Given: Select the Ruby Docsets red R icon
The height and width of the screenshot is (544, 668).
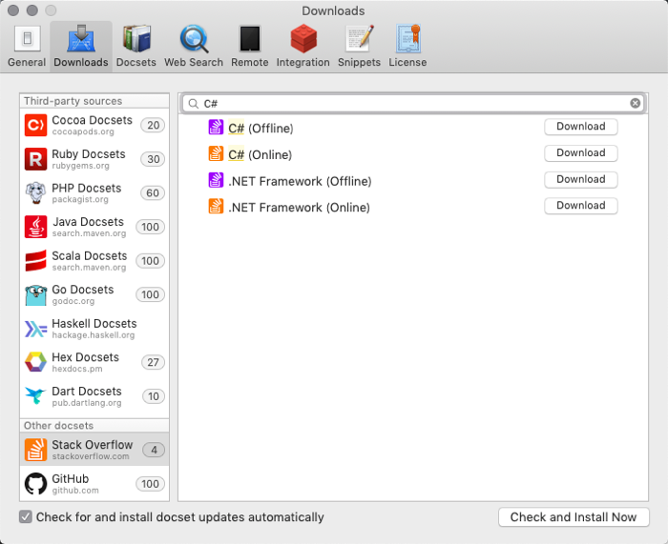Looking at the screenshot, I should pos(36,159).
